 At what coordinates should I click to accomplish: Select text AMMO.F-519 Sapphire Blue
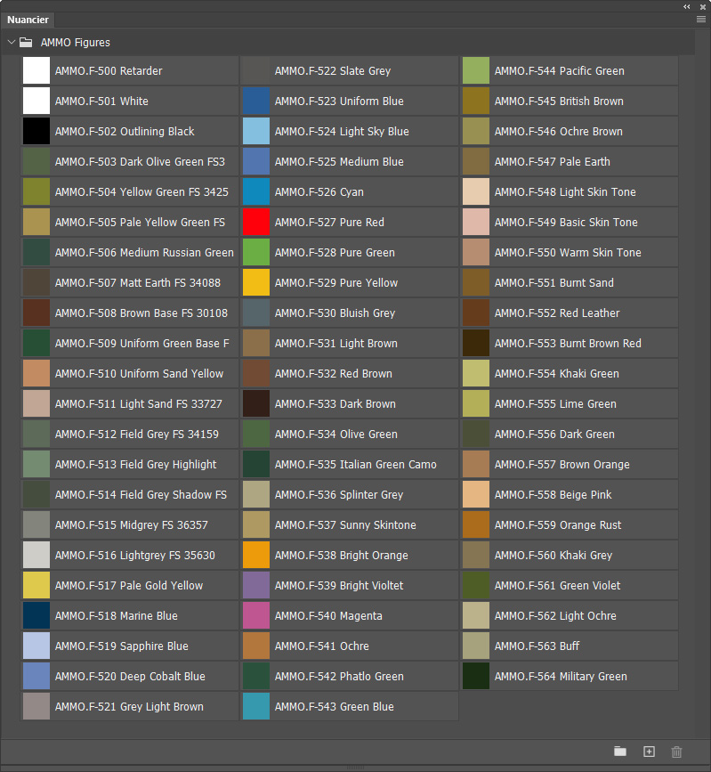[122, 646]
